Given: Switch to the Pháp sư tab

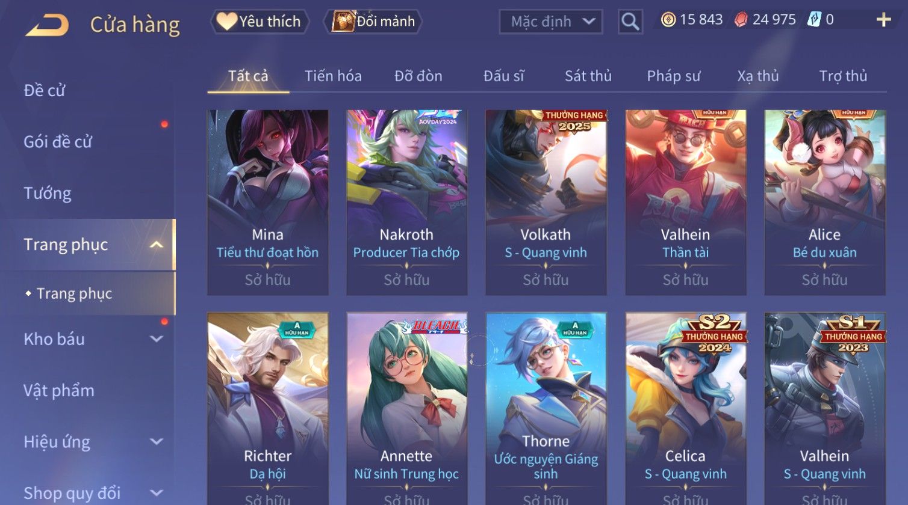Looking at the screenshot, I should [x=673, y=76].
